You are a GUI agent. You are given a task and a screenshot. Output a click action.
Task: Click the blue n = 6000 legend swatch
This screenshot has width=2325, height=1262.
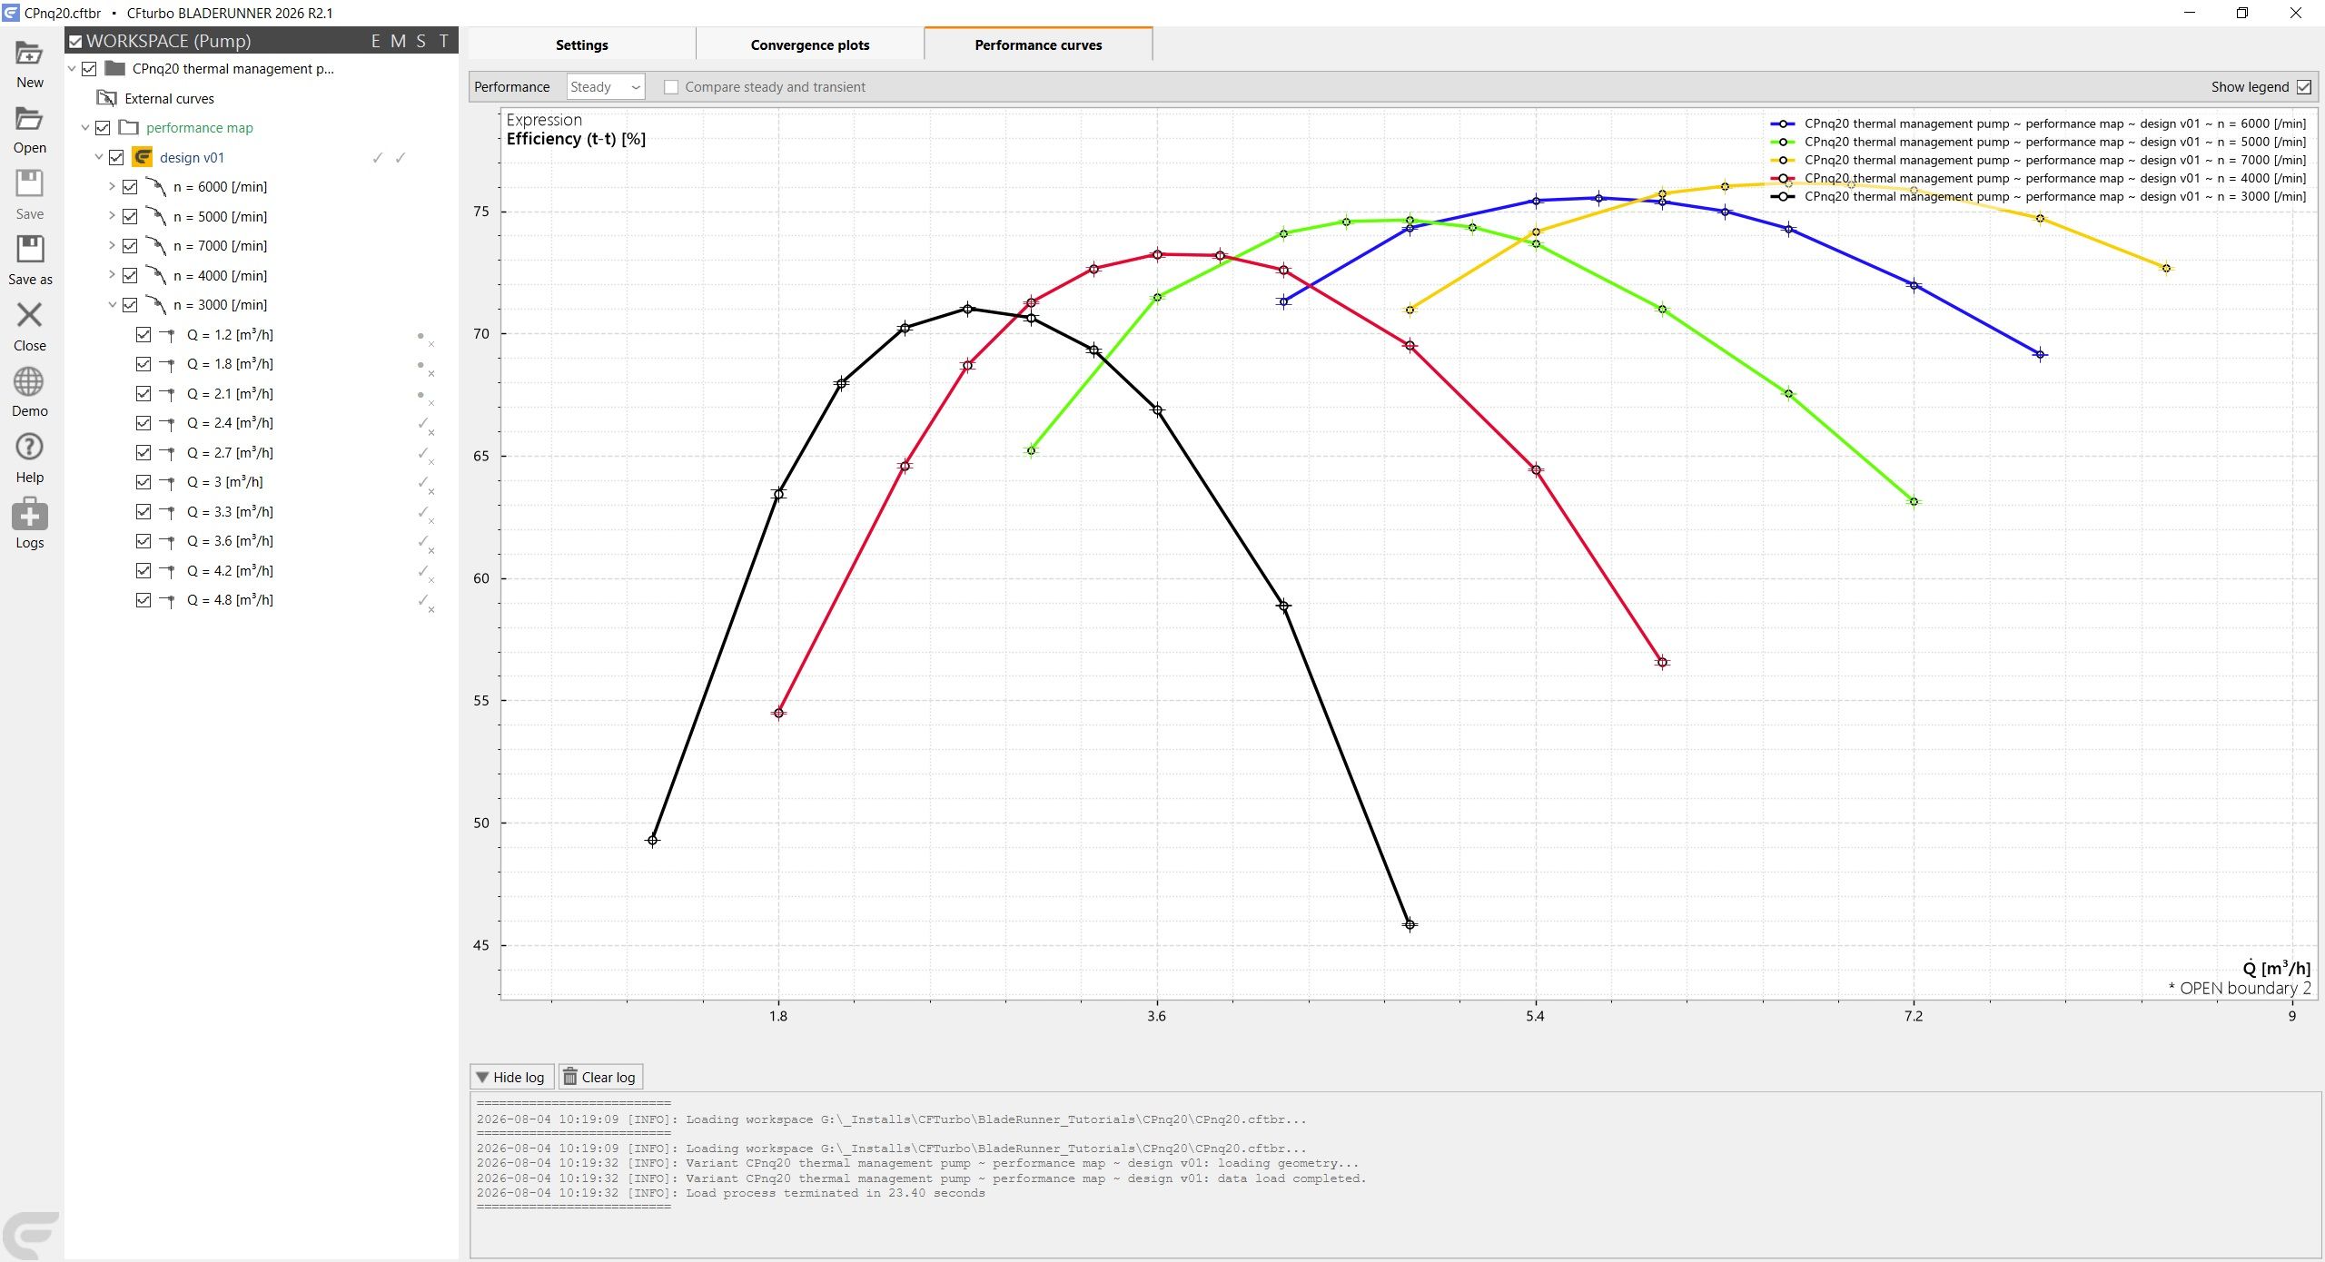[1783, 123]
